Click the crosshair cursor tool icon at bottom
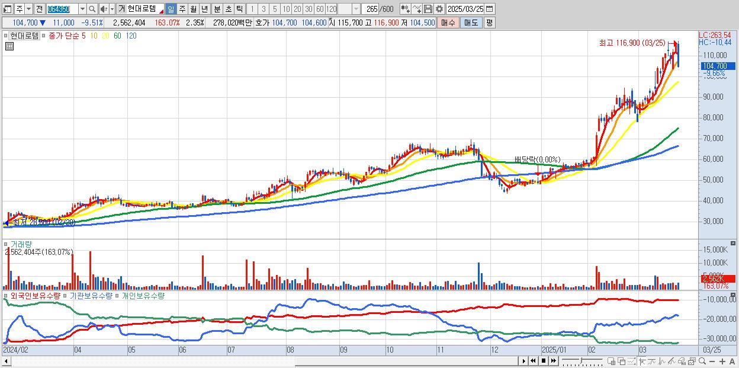 [642, 361]
